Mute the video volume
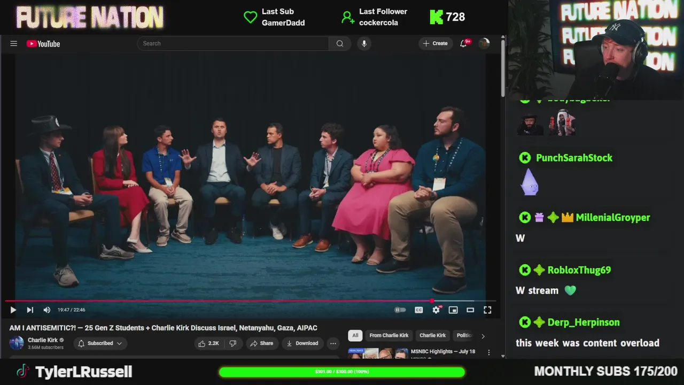Screen dimensions: 684x385 [x=46, y=310]
